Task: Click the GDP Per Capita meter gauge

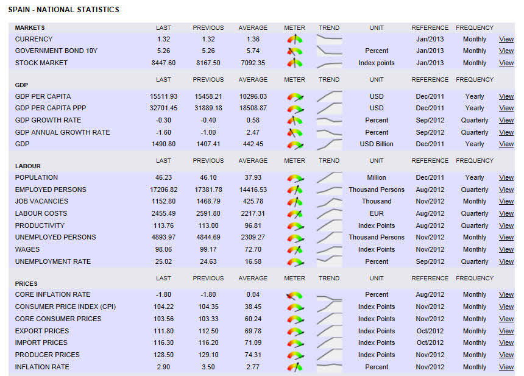Action: tap(295, 96)
